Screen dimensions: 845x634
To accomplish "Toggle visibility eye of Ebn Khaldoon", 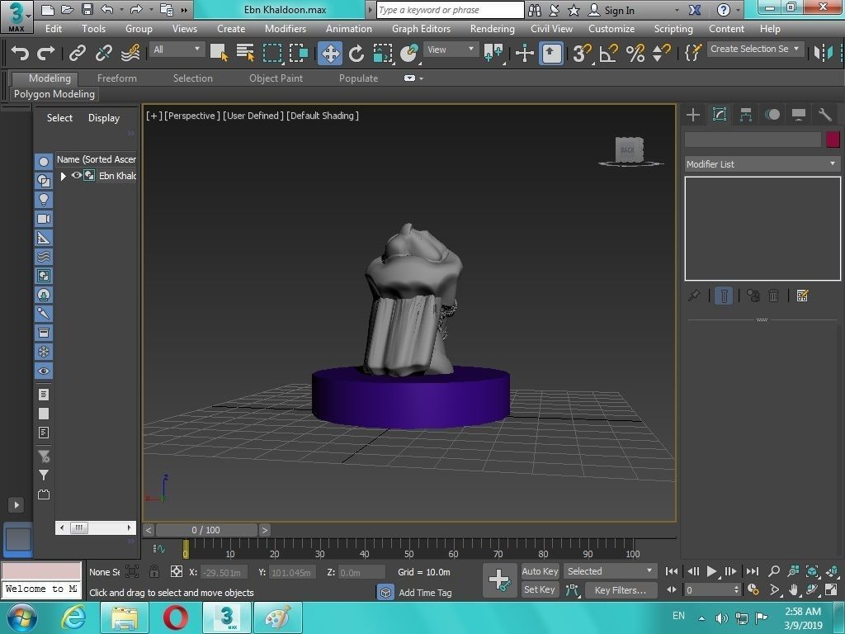I will [76, 175].
